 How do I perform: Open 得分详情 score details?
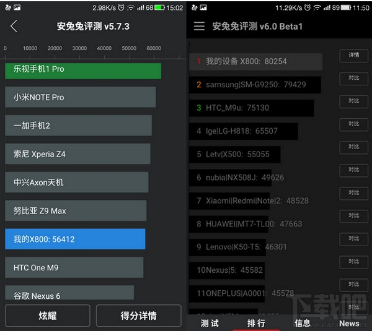(x=138, y=316)
